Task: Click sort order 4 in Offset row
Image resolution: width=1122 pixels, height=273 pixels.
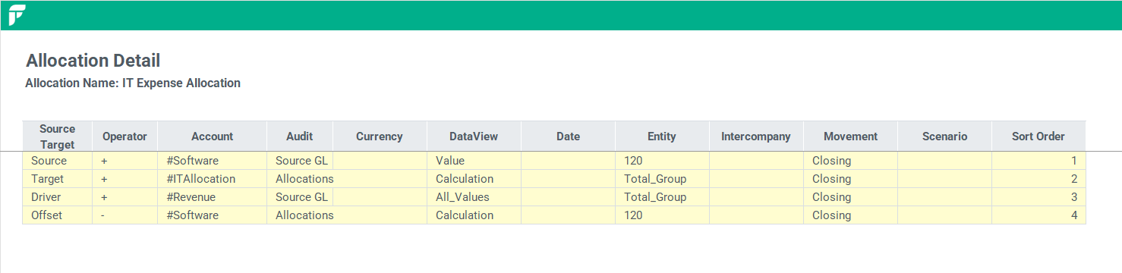Action: (1038, 215)
